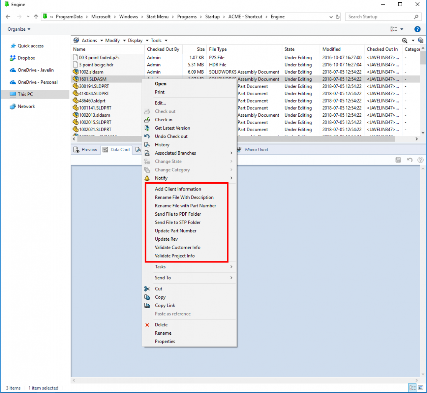Viewport: 427px width, 393px height.
Task: Choose Properties in context menu
Action: coord(165,342)
